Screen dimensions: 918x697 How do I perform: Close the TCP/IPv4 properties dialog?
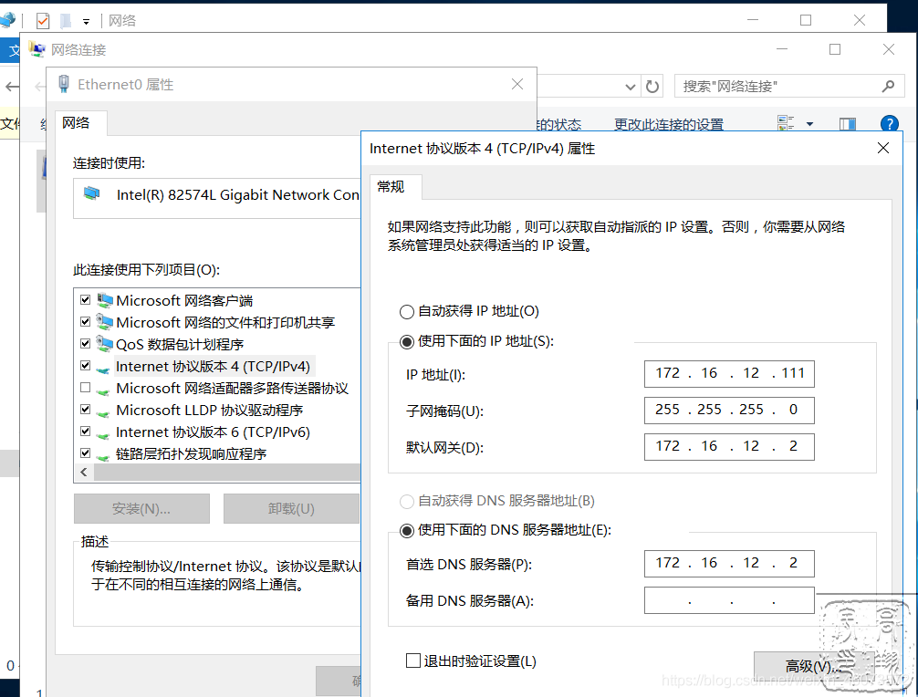point(883,148)
